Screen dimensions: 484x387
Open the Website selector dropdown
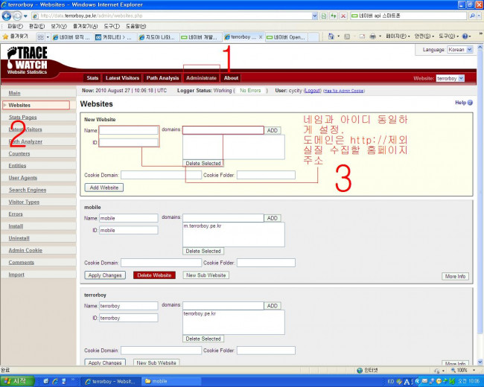pos(450,77)
